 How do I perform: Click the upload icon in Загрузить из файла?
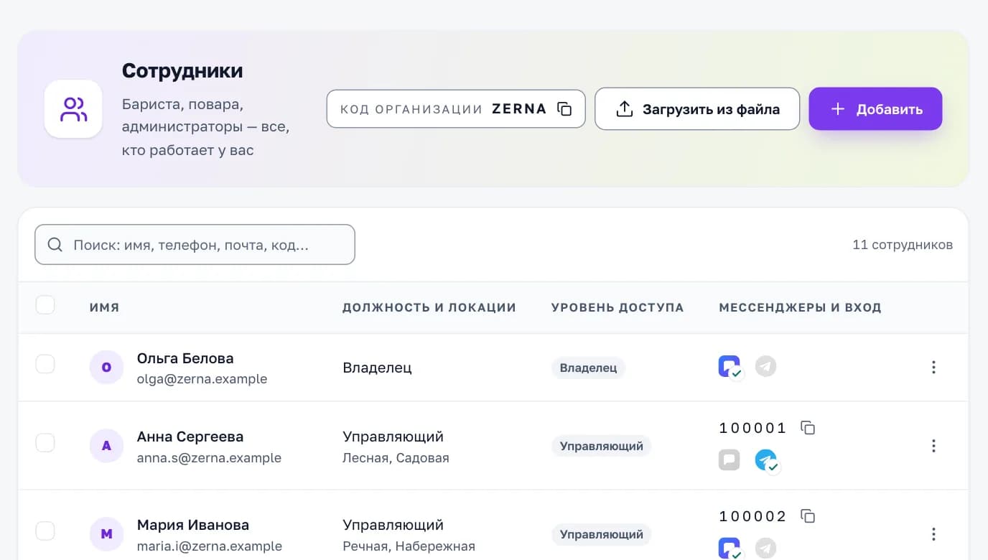(625, 109)
